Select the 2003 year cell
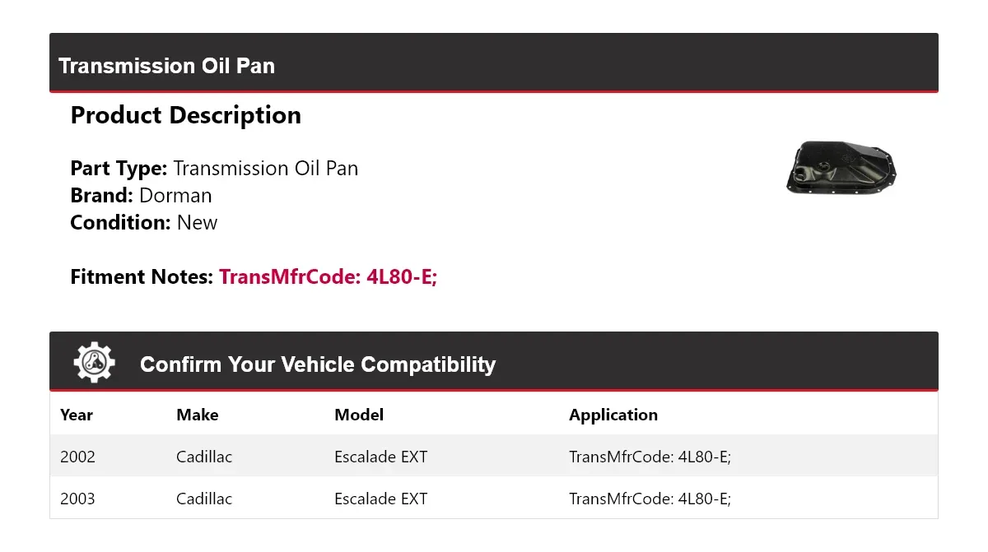Viewport: 988px width, 552px height. [77, 499]
